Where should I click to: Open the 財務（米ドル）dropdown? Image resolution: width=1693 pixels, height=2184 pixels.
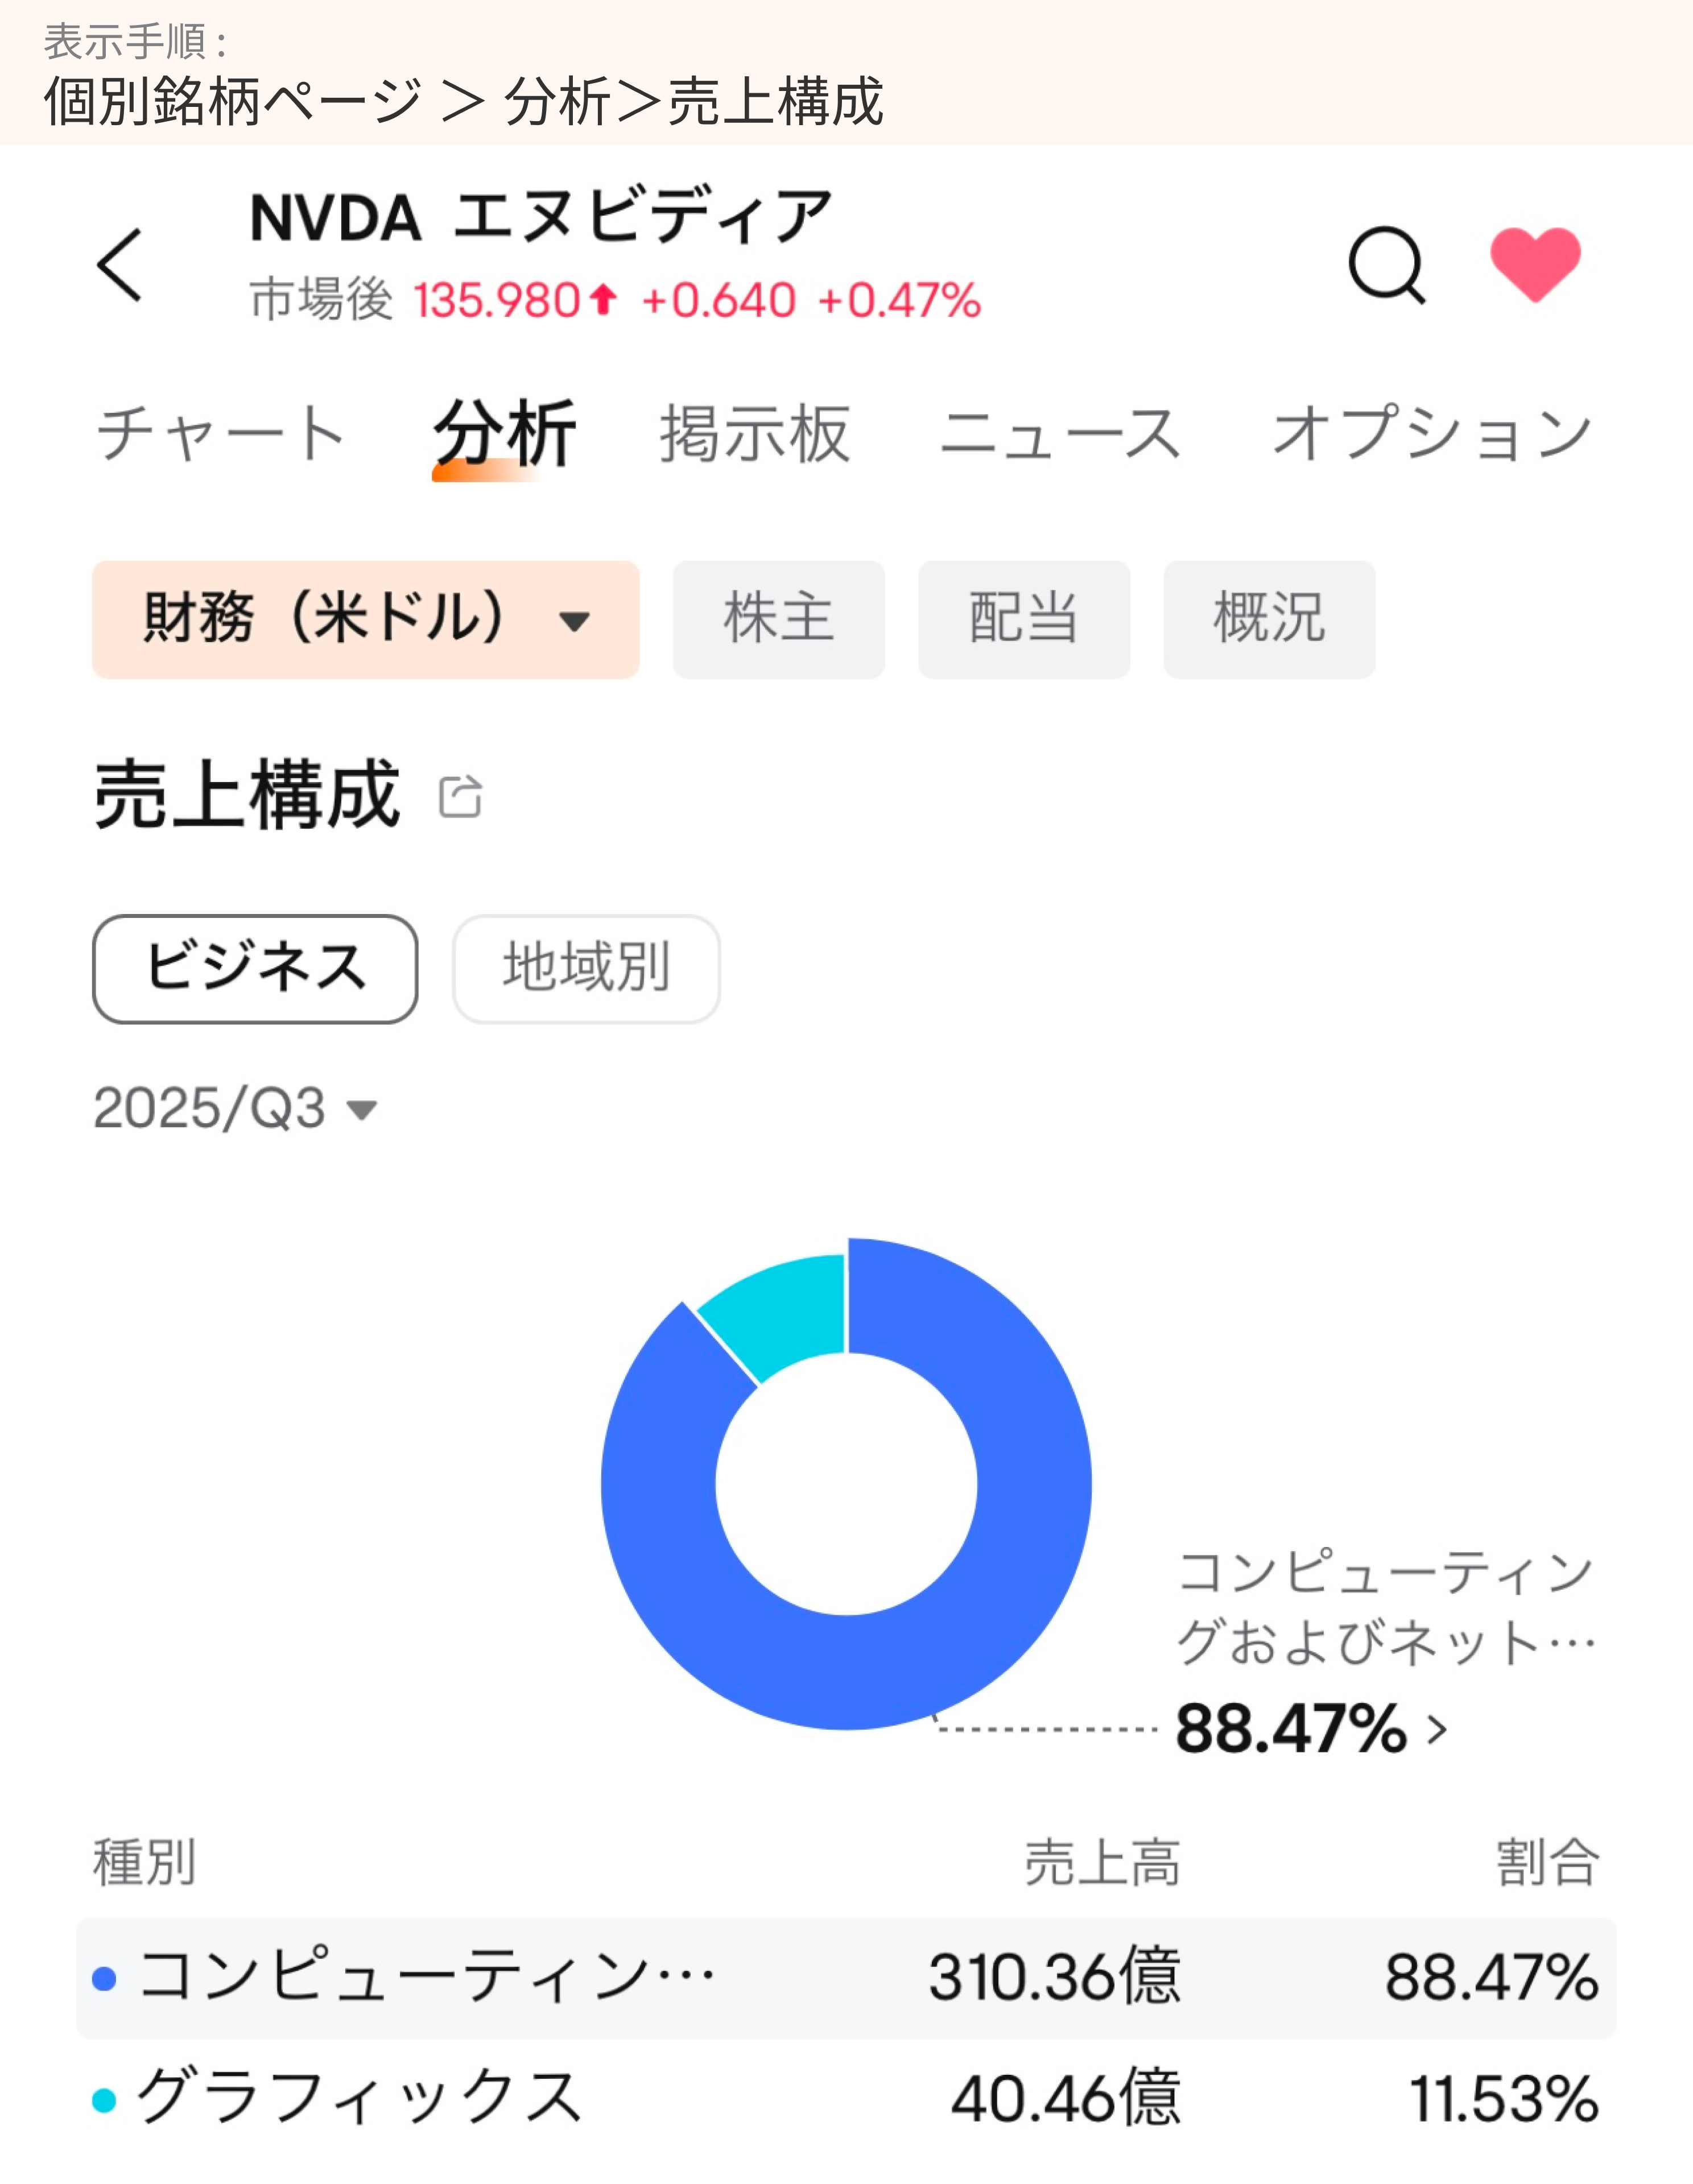(x=365, y=620)
